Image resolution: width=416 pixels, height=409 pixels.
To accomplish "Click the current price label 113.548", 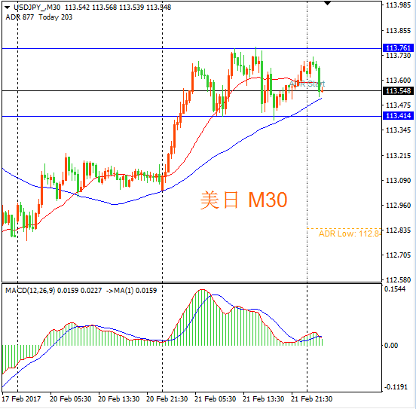I will coord(398,91).
